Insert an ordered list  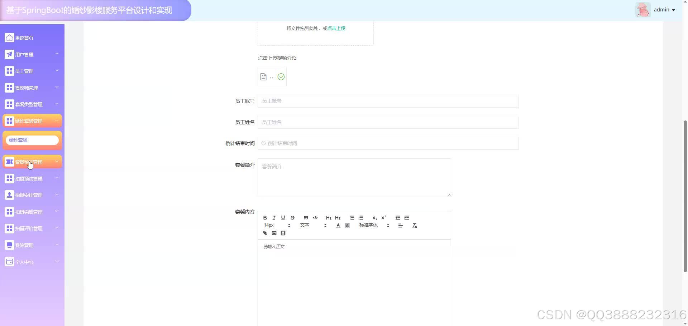352,218
